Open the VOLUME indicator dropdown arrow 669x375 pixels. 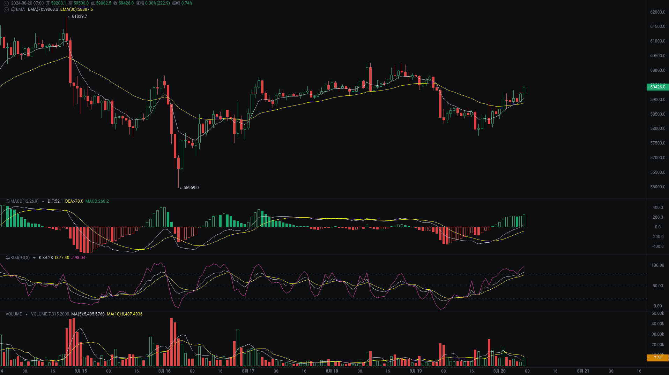click(26, 314)
